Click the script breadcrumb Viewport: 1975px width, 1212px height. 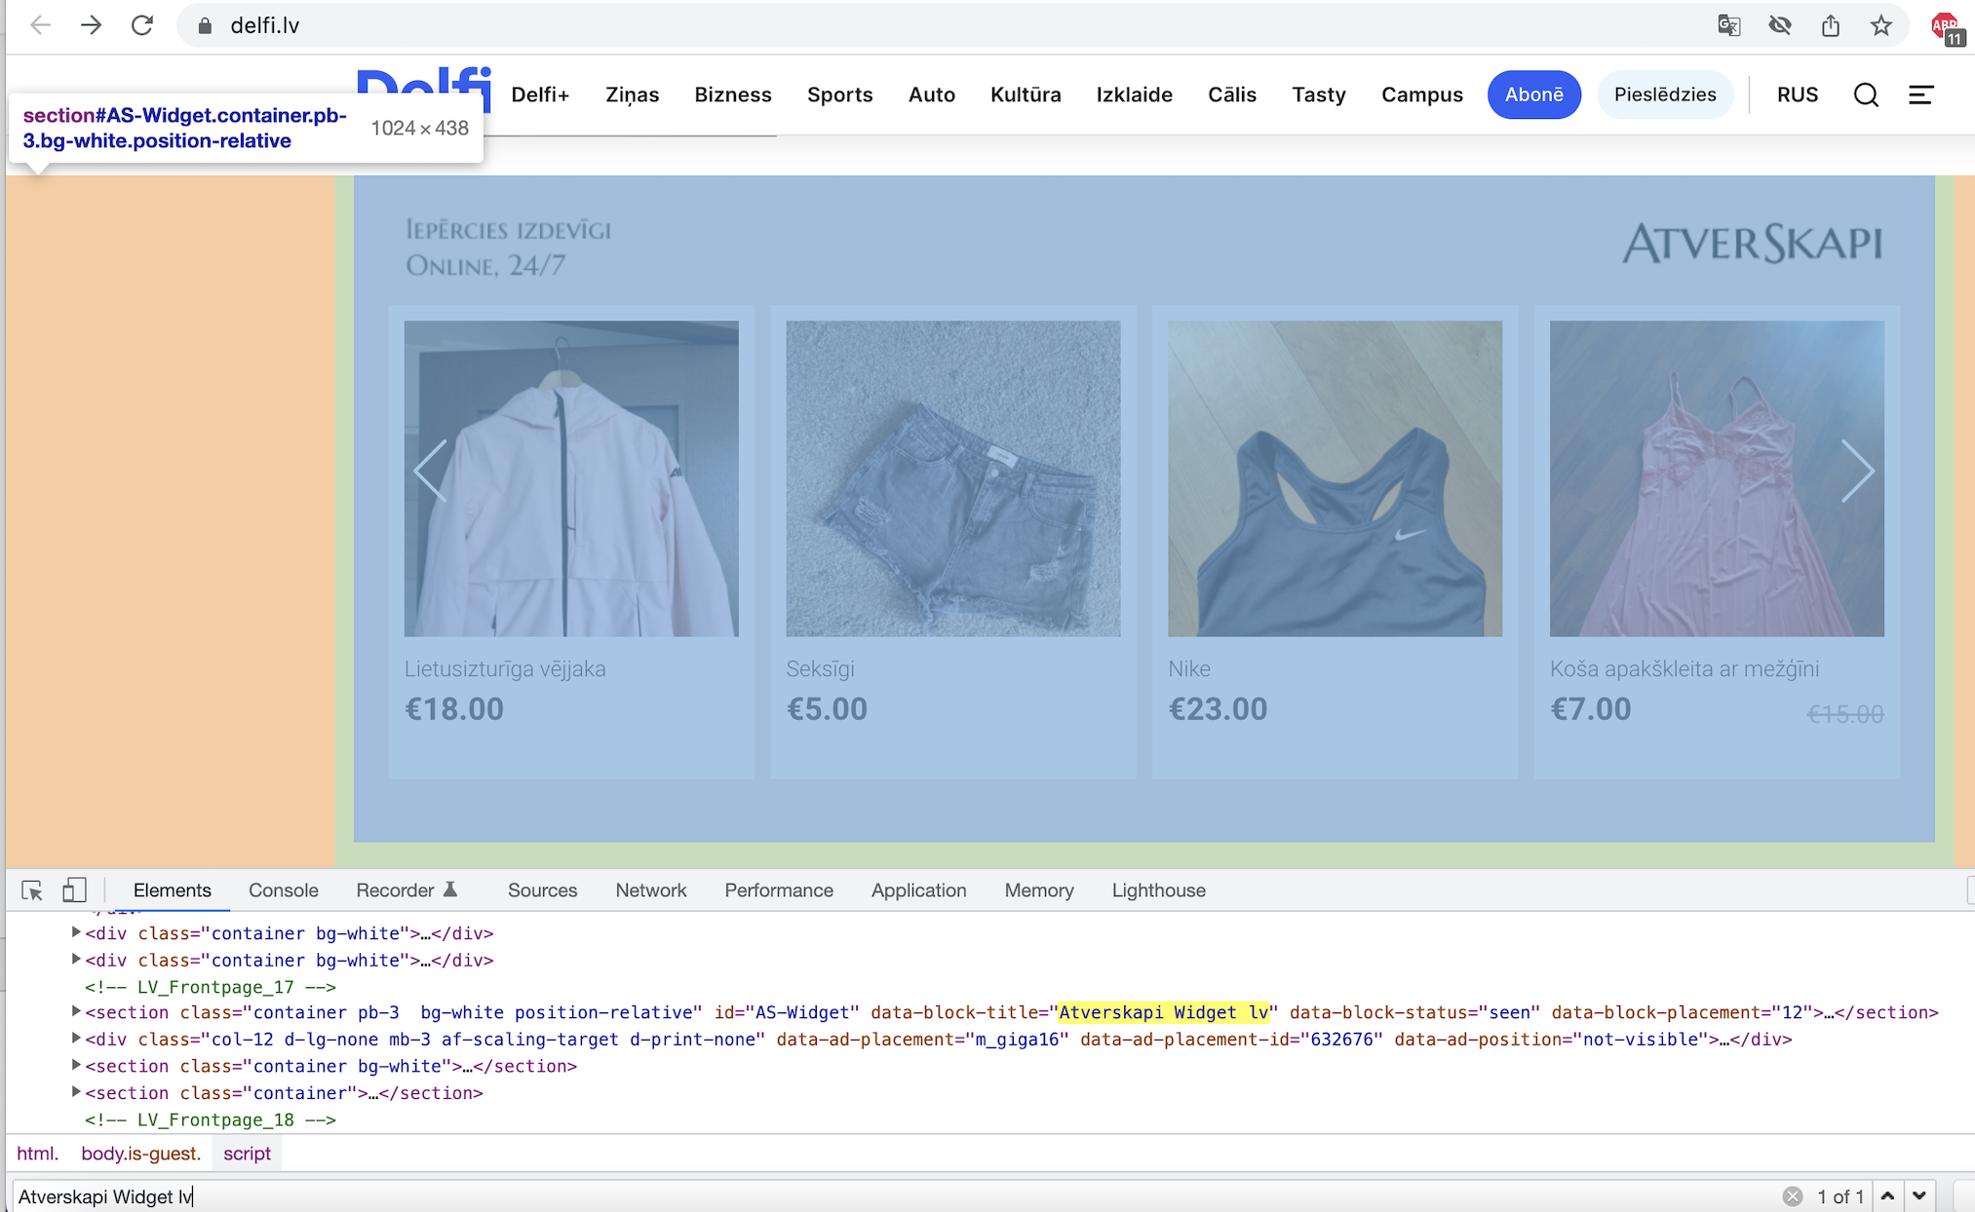[247, 1154]
